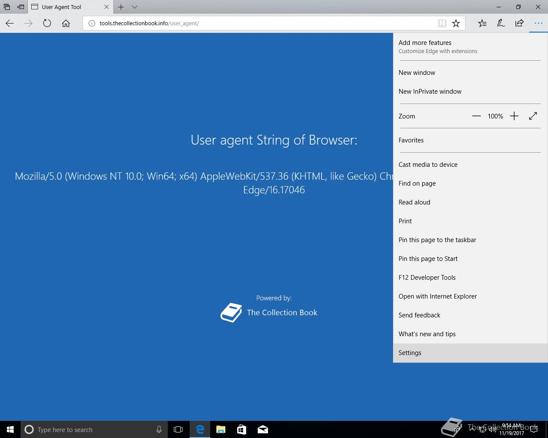Add this page to favorites star

(x=456, y=24)
